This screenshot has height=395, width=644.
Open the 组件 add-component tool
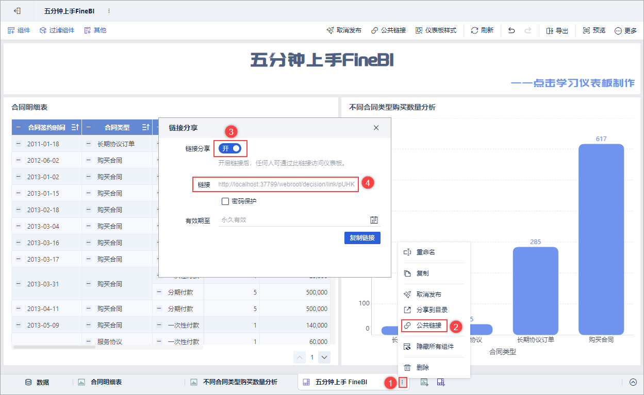(x=19, y=30)
